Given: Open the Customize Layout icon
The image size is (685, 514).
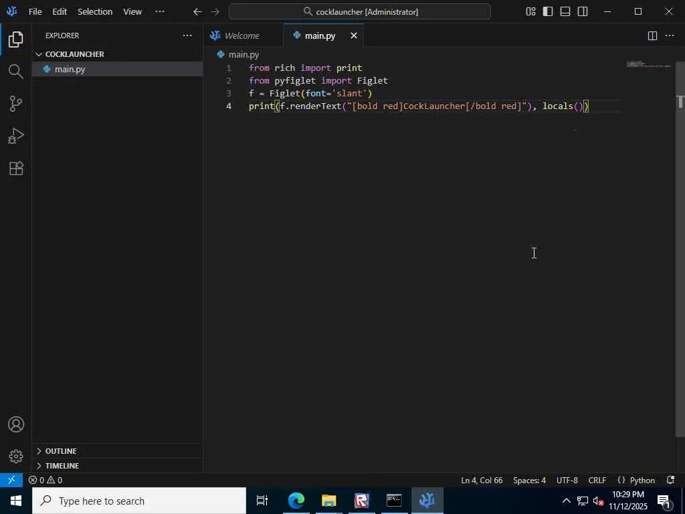Looking at the screenshot, I should pos(530,11).
